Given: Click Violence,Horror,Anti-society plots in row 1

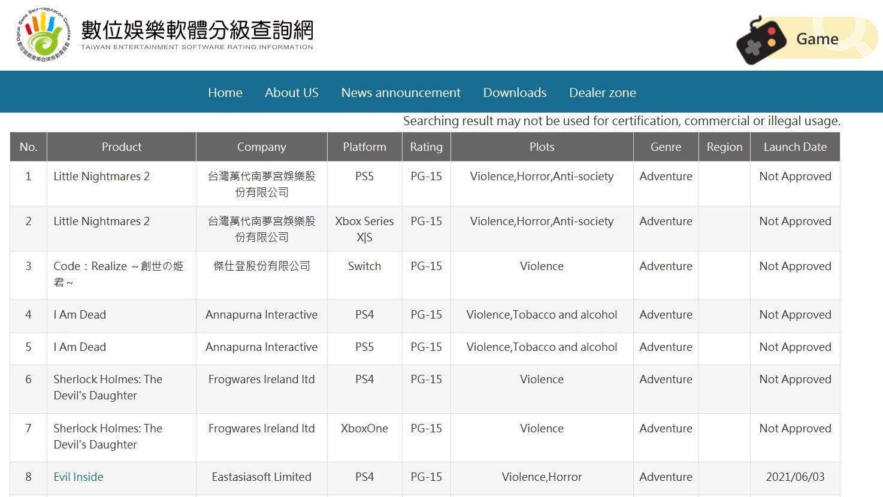Looking at the screenshot, I should 542,176.
